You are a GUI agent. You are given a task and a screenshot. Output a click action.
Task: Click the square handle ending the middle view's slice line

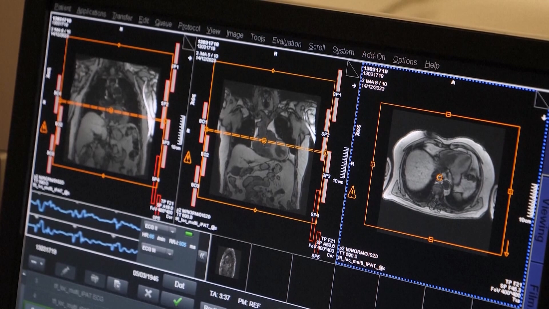325,153
